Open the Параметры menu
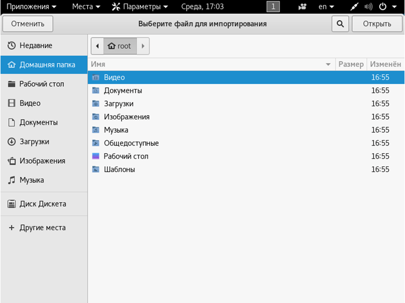Image resolution: width=405 pixels, height=303 pixels. (x=140, y=7)
